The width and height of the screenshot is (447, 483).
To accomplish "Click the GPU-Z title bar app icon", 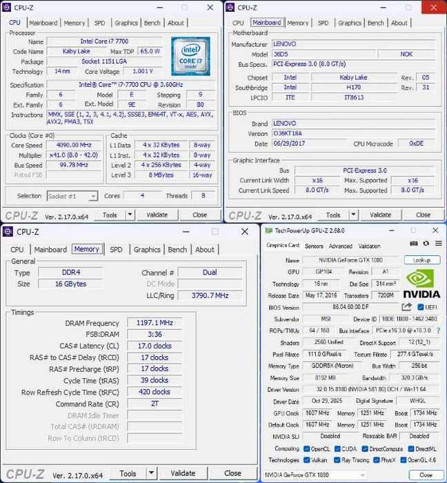I will 269,230.
